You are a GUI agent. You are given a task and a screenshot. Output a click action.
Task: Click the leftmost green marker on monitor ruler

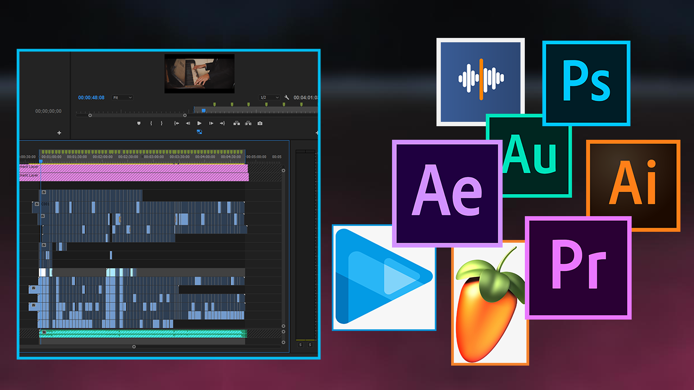tap(215, 104)
